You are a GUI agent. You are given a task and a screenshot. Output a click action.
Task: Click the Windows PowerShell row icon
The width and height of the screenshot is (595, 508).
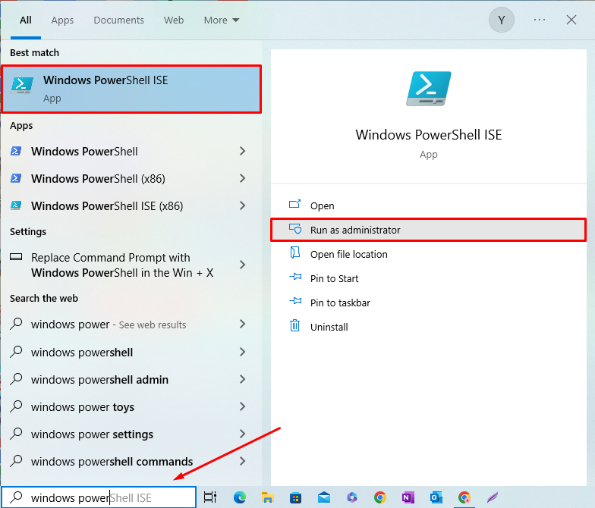tap(15, 151)
